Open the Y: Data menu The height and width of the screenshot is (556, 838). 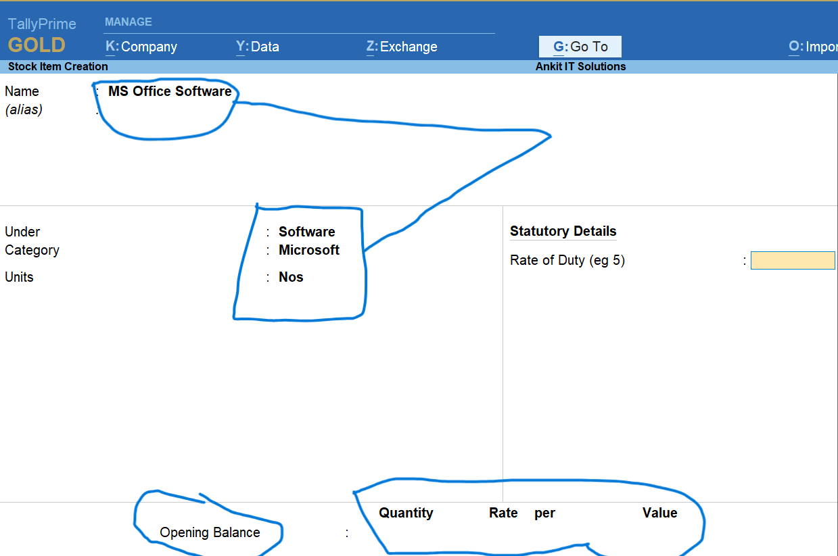coord(258,47)
